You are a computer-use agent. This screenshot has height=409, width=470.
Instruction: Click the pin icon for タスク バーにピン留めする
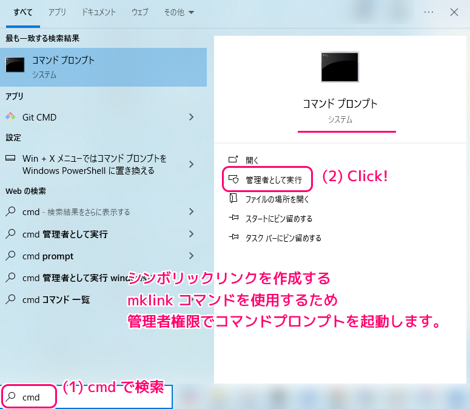pyautogui.click(x=233, y=237)
